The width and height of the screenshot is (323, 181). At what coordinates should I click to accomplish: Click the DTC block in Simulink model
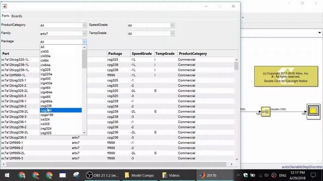(265, 112)
